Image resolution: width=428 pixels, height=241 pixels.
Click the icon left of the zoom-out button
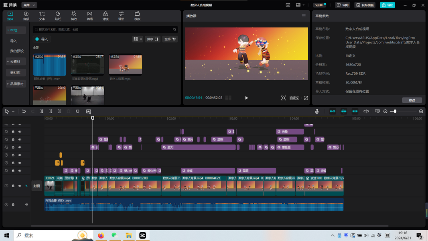coord(377,112)
